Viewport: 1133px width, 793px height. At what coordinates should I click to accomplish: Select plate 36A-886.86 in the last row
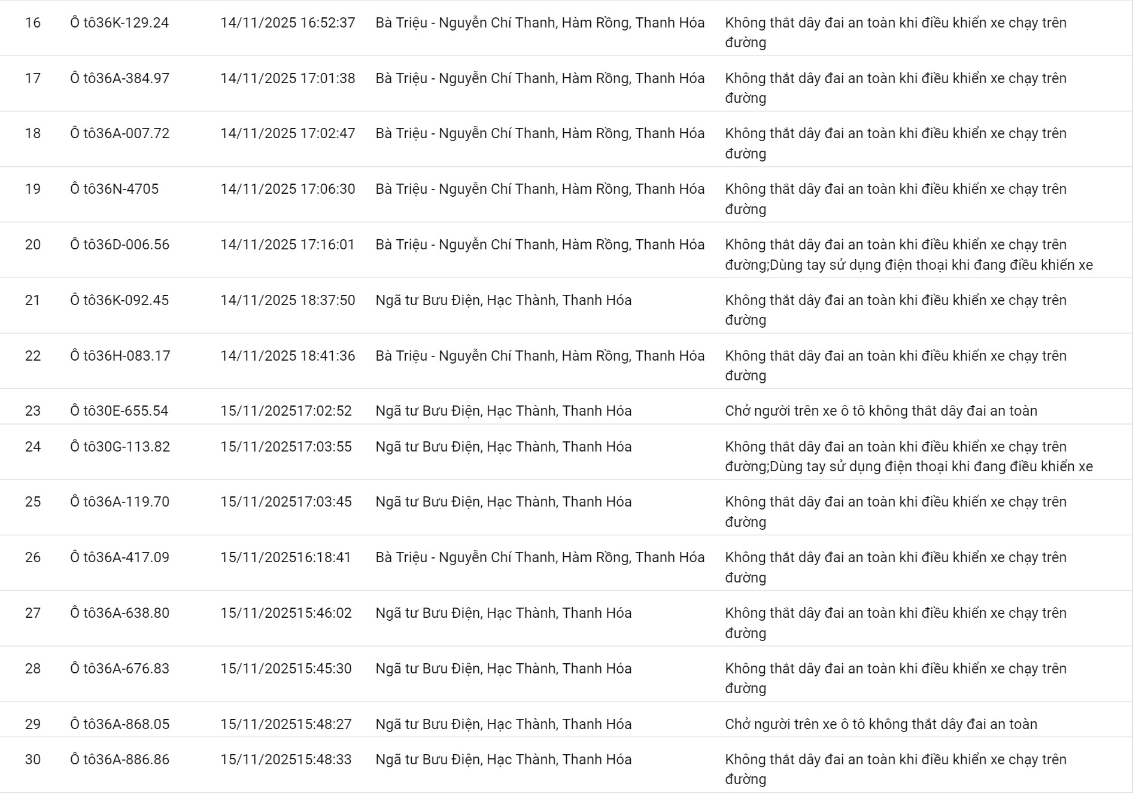(120, 760)
